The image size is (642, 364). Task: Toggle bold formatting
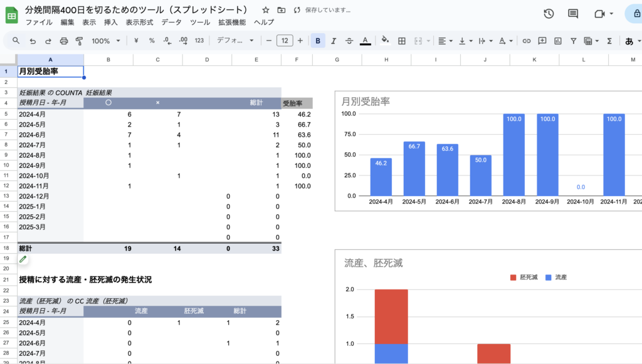pyautogui.click(x=318, y=41)
